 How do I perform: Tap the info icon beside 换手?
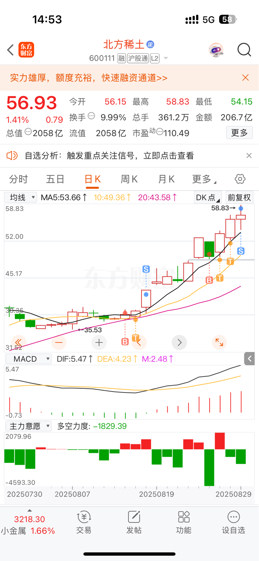(91, 116)
